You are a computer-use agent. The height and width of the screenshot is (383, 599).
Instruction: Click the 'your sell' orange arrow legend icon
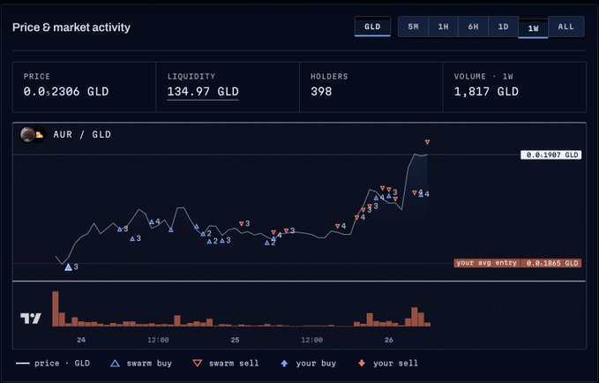tap(362, 363)
